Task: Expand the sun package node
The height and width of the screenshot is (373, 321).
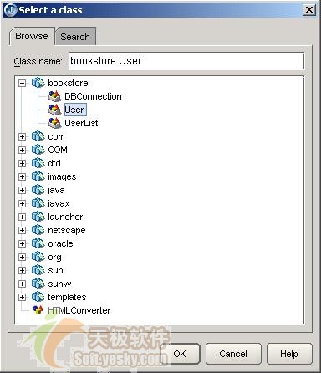Action: coord(22,270)
